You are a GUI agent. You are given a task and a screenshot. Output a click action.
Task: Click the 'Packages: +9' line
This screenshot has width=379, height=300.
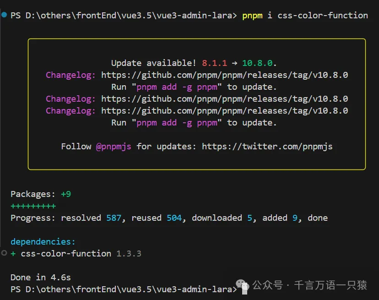click(41, 194)
